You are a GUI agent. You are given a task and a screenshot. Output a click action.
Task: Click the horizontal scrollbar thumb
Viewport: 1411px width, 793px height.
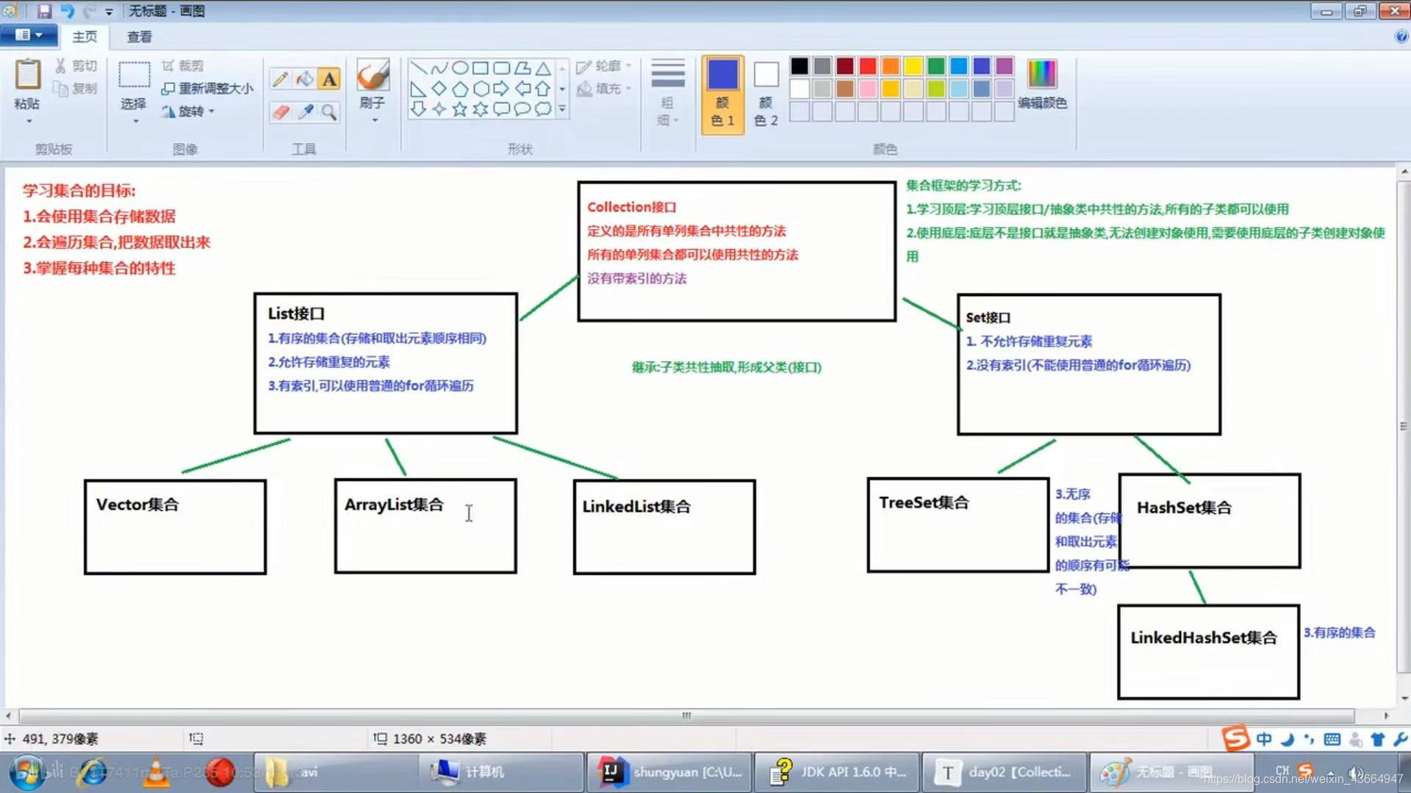pyautogui.click(x=686, y=716)
